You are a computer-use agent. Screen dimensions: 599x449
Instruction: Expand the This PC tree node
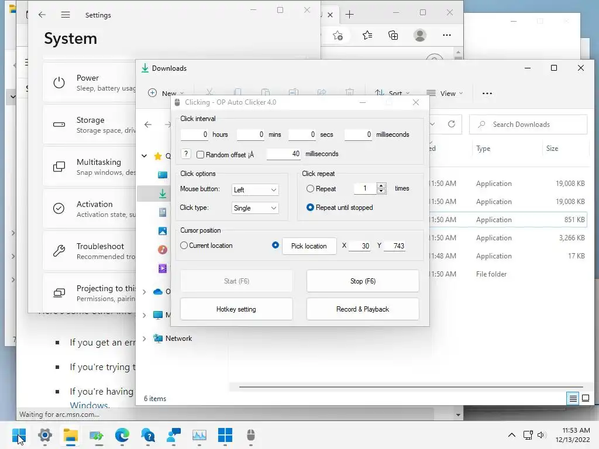click(x=144, y=315)
